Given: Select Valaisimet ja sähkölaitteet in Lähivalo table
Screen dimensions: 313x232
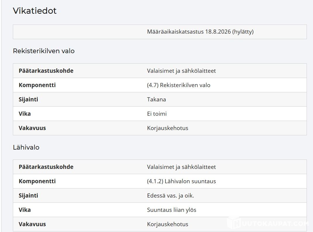Looking at the screenshot, I should [x=181, y=167].
